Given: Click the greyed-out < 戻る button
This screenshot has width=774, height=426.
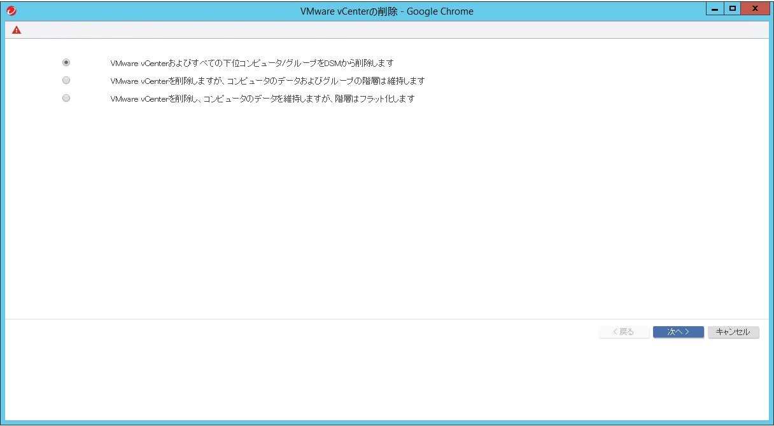Looking at the screenshot, I should [624, 332].
